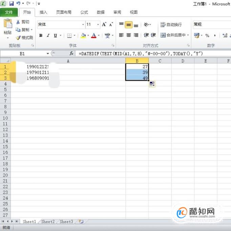Image resolution: width=231 pixels, height=231 pixels.
Task: Switch to the 审阅 tab
Action: click(x=117, y=12)
